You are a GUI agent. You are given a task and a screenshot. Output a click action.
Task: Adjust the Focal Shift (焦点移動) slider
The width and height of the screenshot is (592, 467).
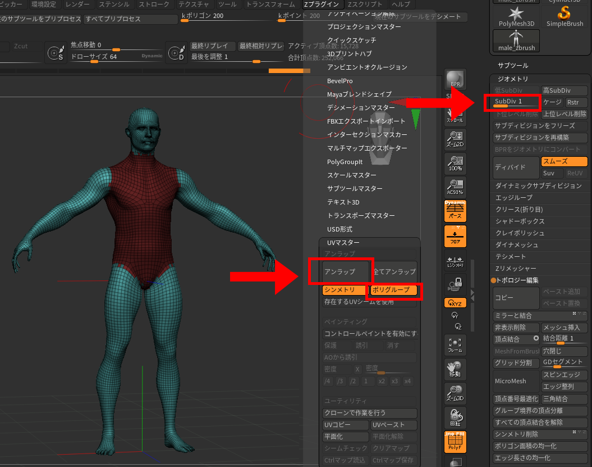116,46
